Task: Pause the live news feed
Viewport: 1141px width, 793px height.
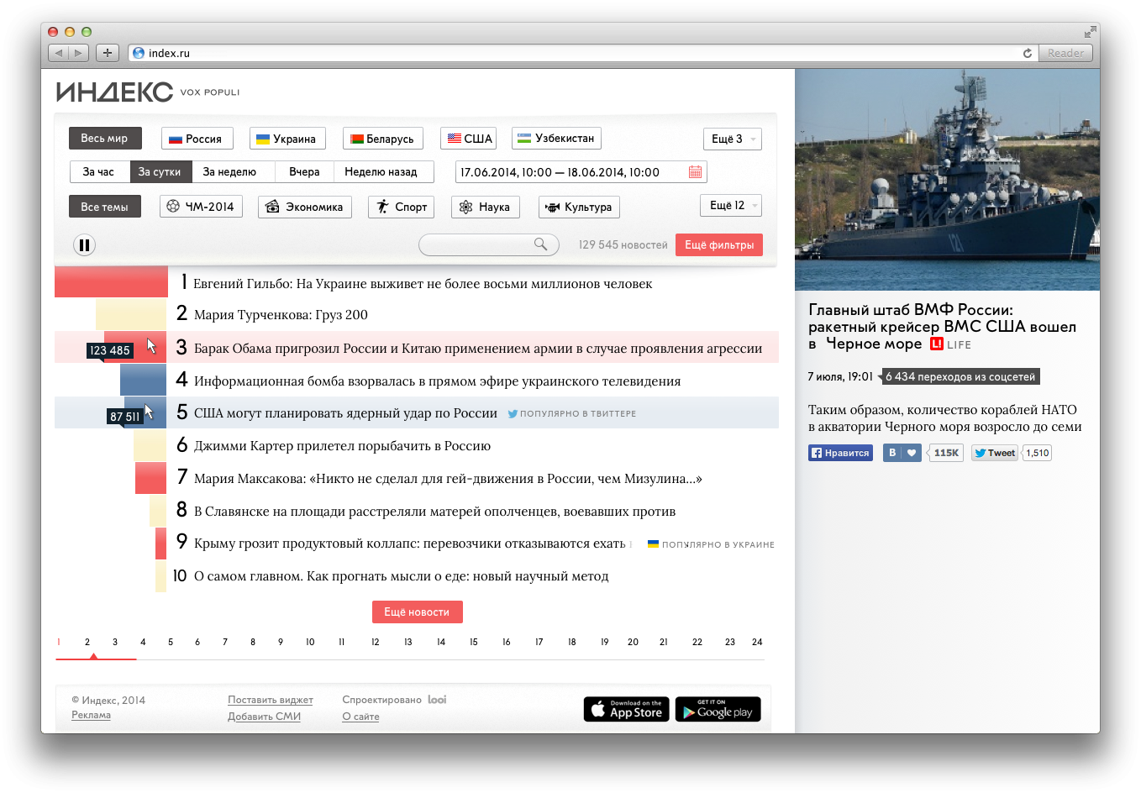Action: (x=84, y=245)
